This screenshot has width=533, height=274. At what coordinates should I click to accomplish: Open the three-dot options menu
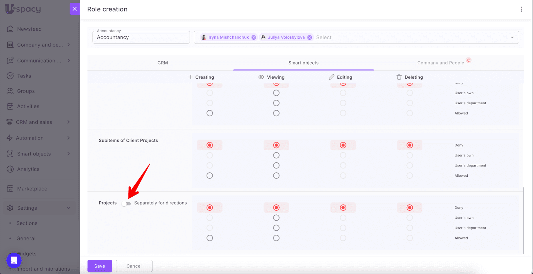coord(521,9)
